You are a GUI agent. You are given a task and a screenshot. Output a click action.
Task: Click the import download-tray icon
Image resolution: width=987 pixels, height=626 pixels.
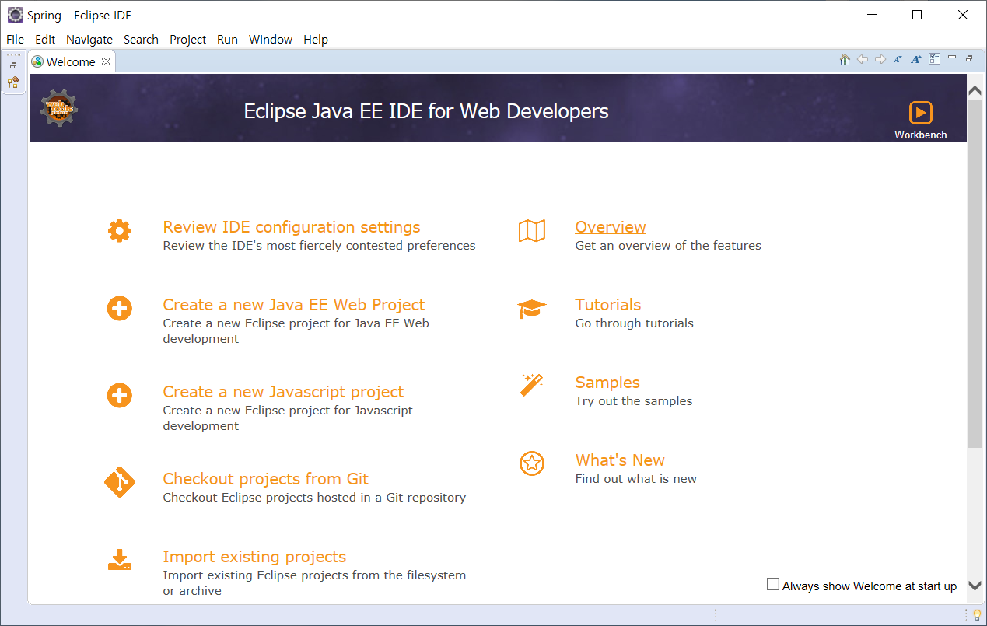(x=119, y=560)
